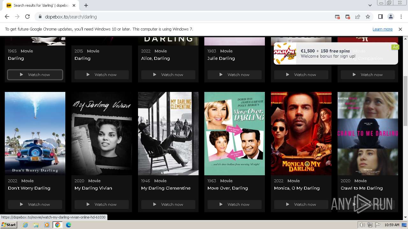The height and width of the screenshot is (229, 408).
Task: Open Learn more link about Chrome updates
Action: [382, 29]
